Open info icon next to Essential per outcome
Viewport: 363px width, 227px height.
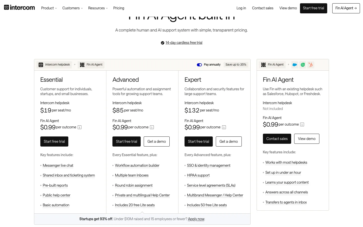pyautogui.click(x=79, y=127)
